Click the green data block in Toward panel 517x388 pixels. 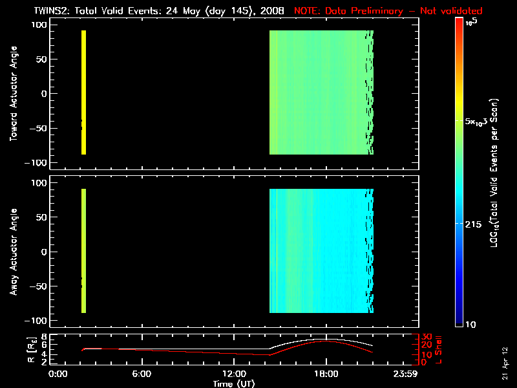(x=321, y=92)
